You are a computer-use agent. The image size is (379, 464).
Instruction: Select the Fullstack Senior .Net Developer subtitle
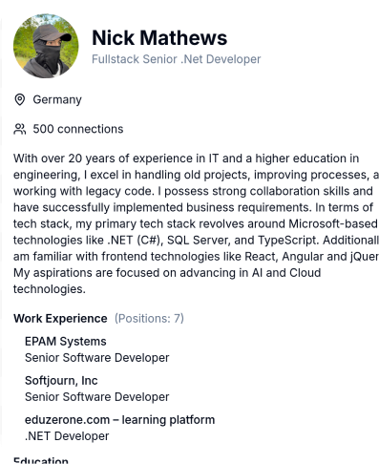point(177,59)
